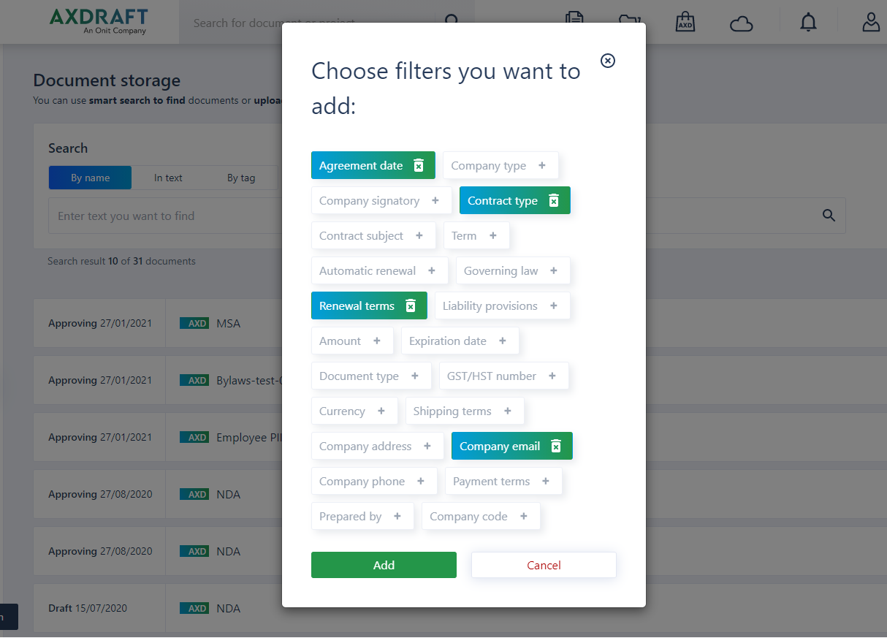Delete the Contract type filter with trash icon
887x638 pixels.
[x=554, y=201]
